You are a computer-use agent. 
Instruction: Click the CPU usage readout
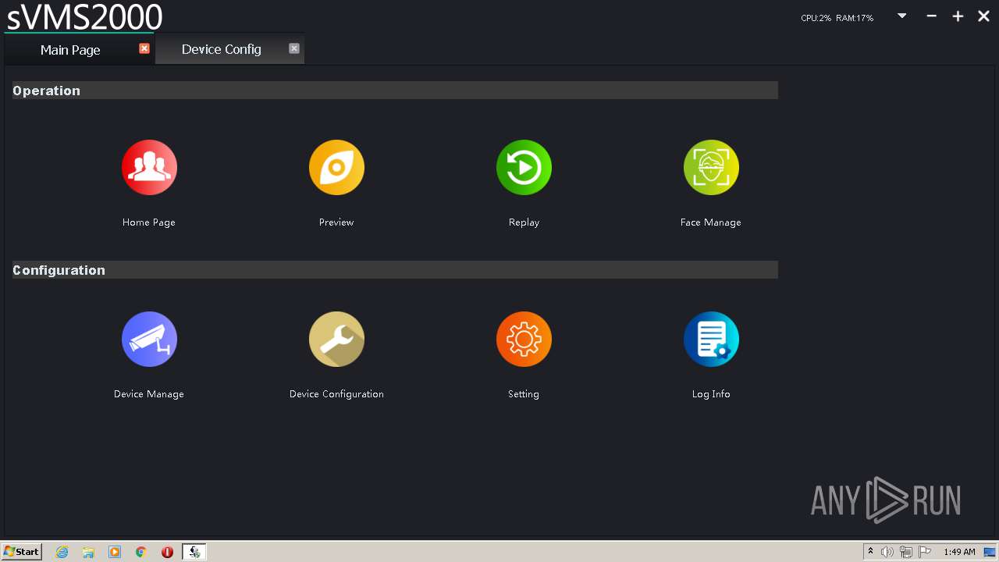[x=816, y=18]
